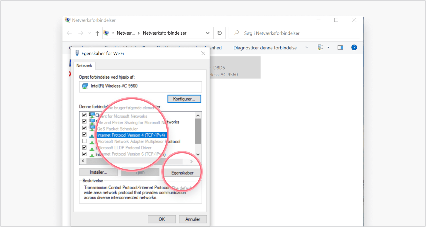426x227 pixels.
Task: Click OK in Wi-Fi properties dialog
Action: tap(162, 219)
